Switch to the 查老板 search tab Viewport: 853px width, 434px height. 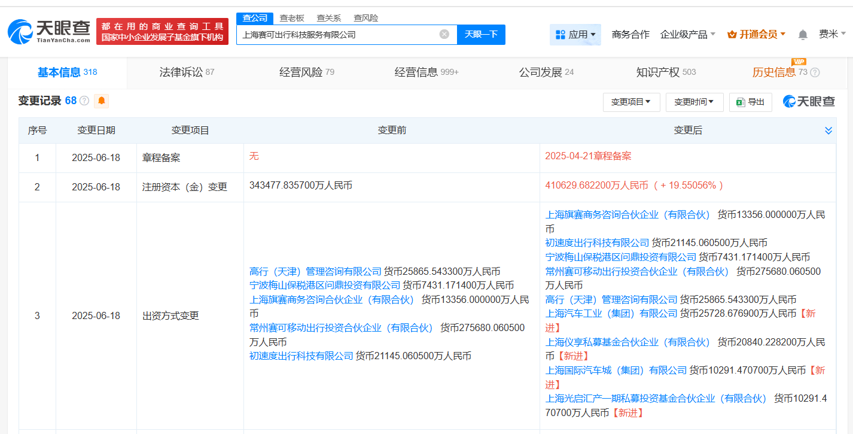[292, 18]
